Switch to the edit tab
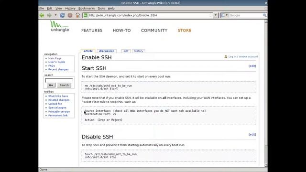Viewport: 306px width, 172px height. (126, 51)
